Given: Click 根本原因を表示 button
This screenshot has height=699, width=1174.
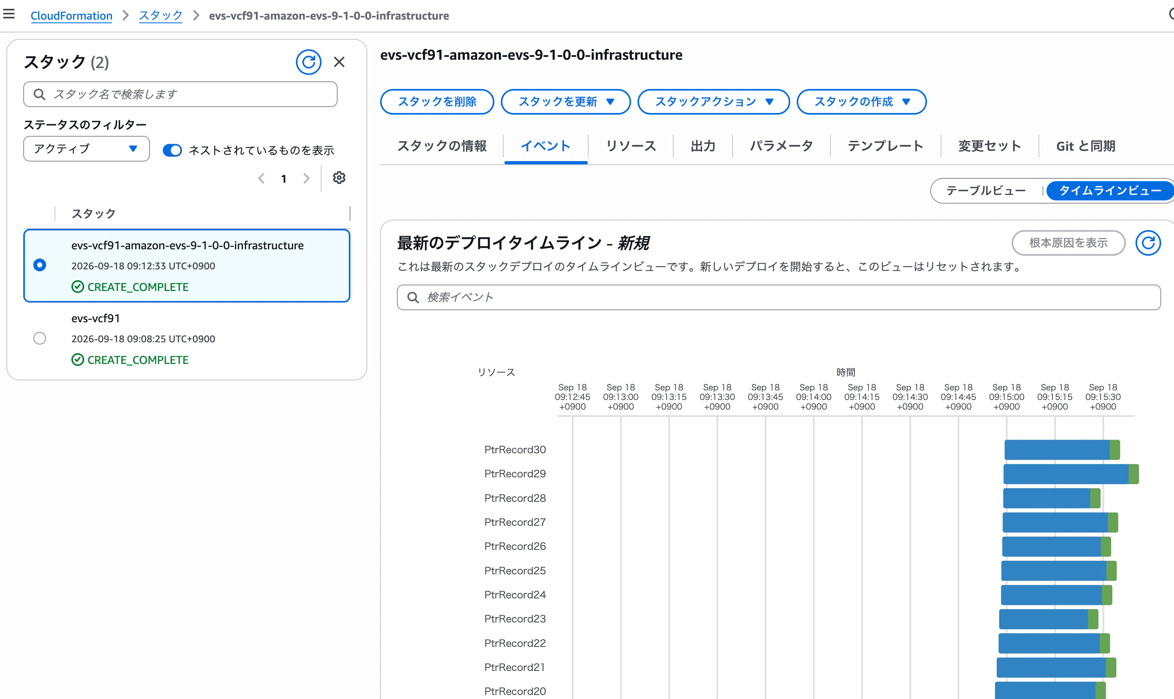Looking at the screenshot, I should click(x=1068, y=243).
